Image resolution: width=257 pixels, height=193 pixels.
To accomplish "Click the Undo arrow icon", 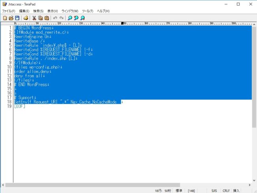I will point(55,18).
